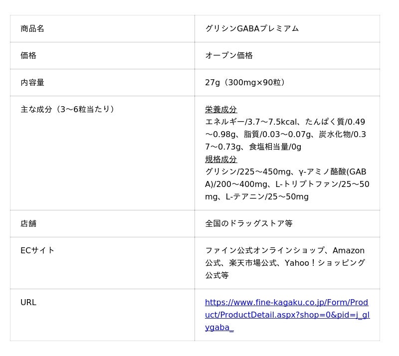Click the 価格 row label
This screenshot has width=399, height=356.
tap(28, 56)
